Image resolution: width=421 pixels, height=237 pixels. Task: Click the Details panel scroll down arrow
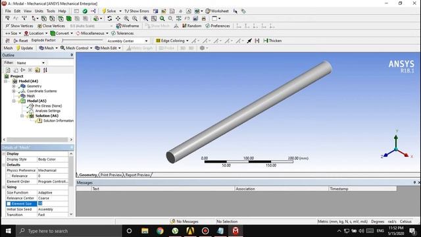point(71,214)
